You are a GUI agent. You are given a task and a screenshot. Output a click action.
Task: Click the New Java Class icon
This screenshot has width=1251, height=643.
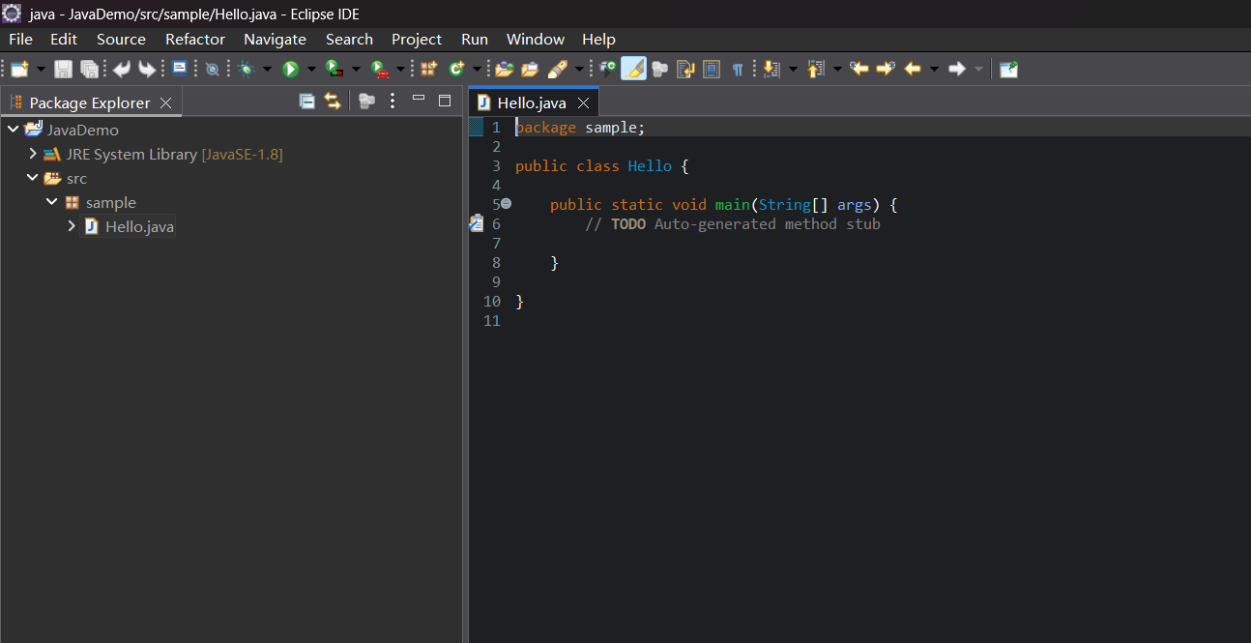coord(456,69)
